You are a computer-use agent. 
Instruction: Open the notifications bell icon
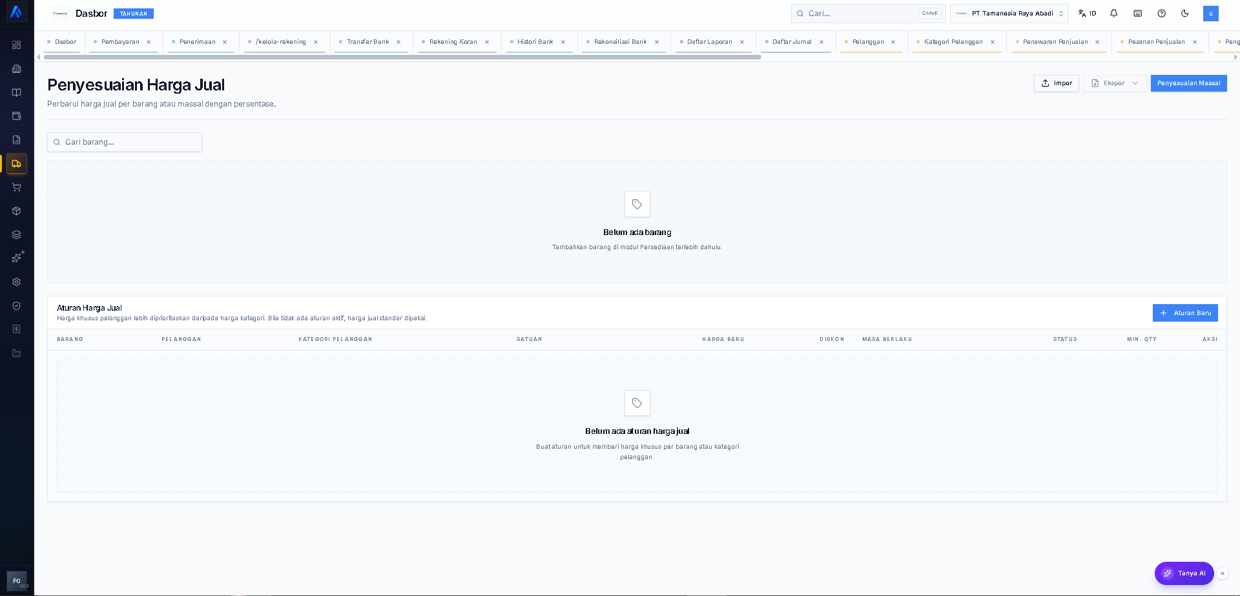tap(1114, 14)
